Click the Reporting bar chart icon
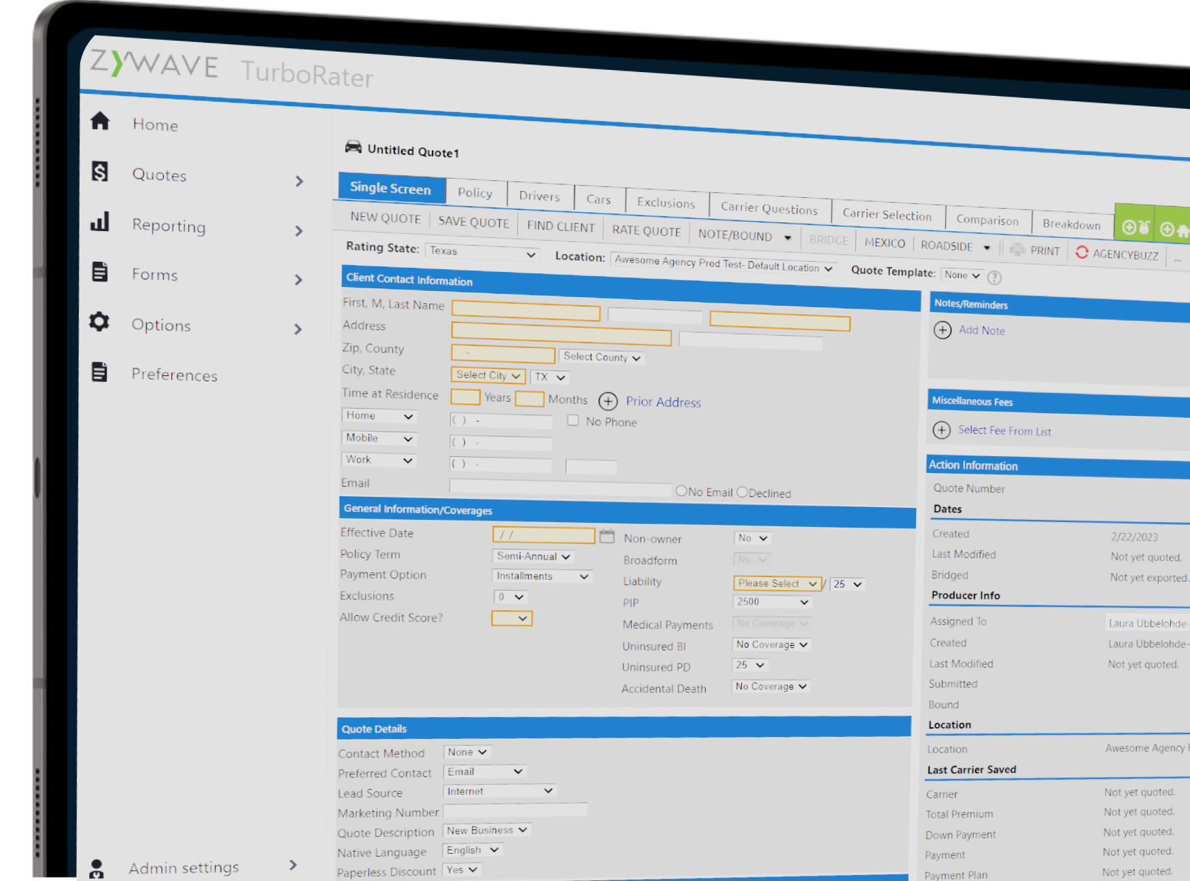1190x881 pixels. coord(100,222)
